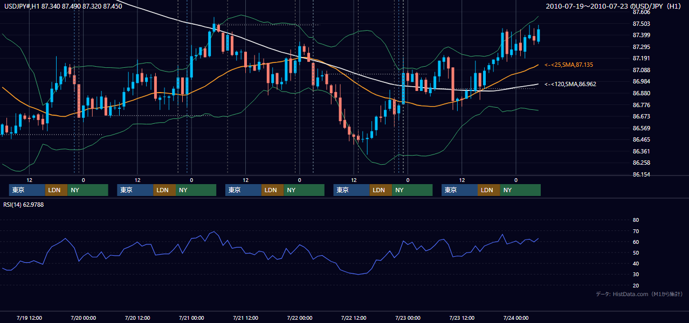Select the 87.399 price level label
This screenshot has width=689, height=323.
pyautogui.click(x=642, y=35)
